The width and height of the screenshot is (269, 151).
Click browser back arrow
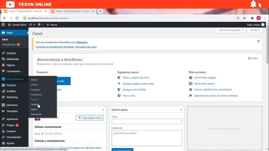pyautogui.click(x=5, y=18)
